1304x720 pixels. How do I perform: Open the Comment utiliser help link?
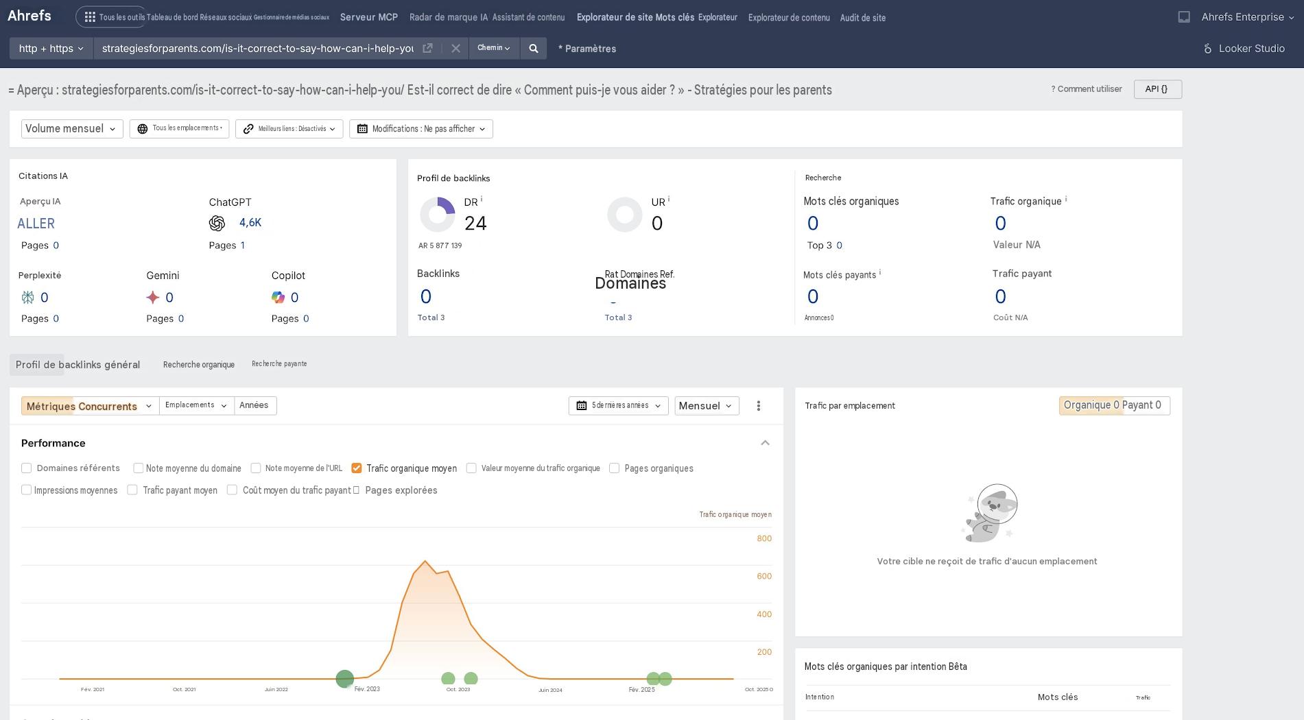tap(1087, 89)
